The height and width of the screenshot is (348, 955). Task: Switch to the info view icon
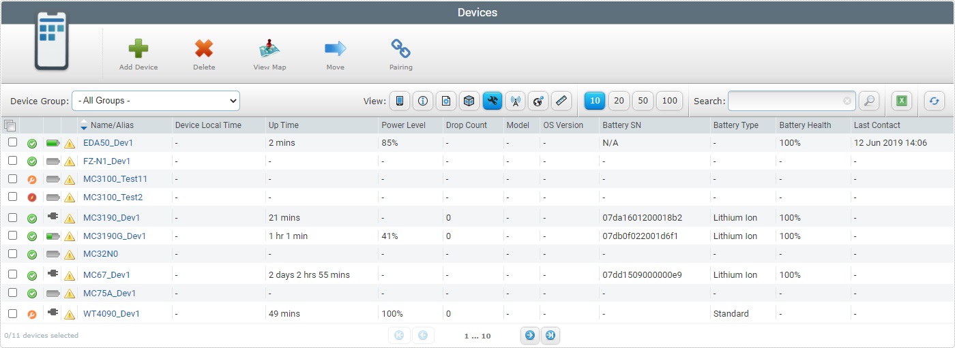[x=423, y=101]
